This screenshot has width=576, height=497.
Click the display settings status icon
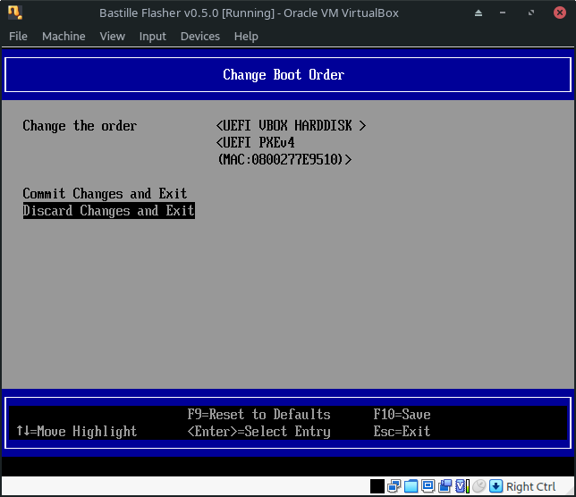[x=428, y=486]
